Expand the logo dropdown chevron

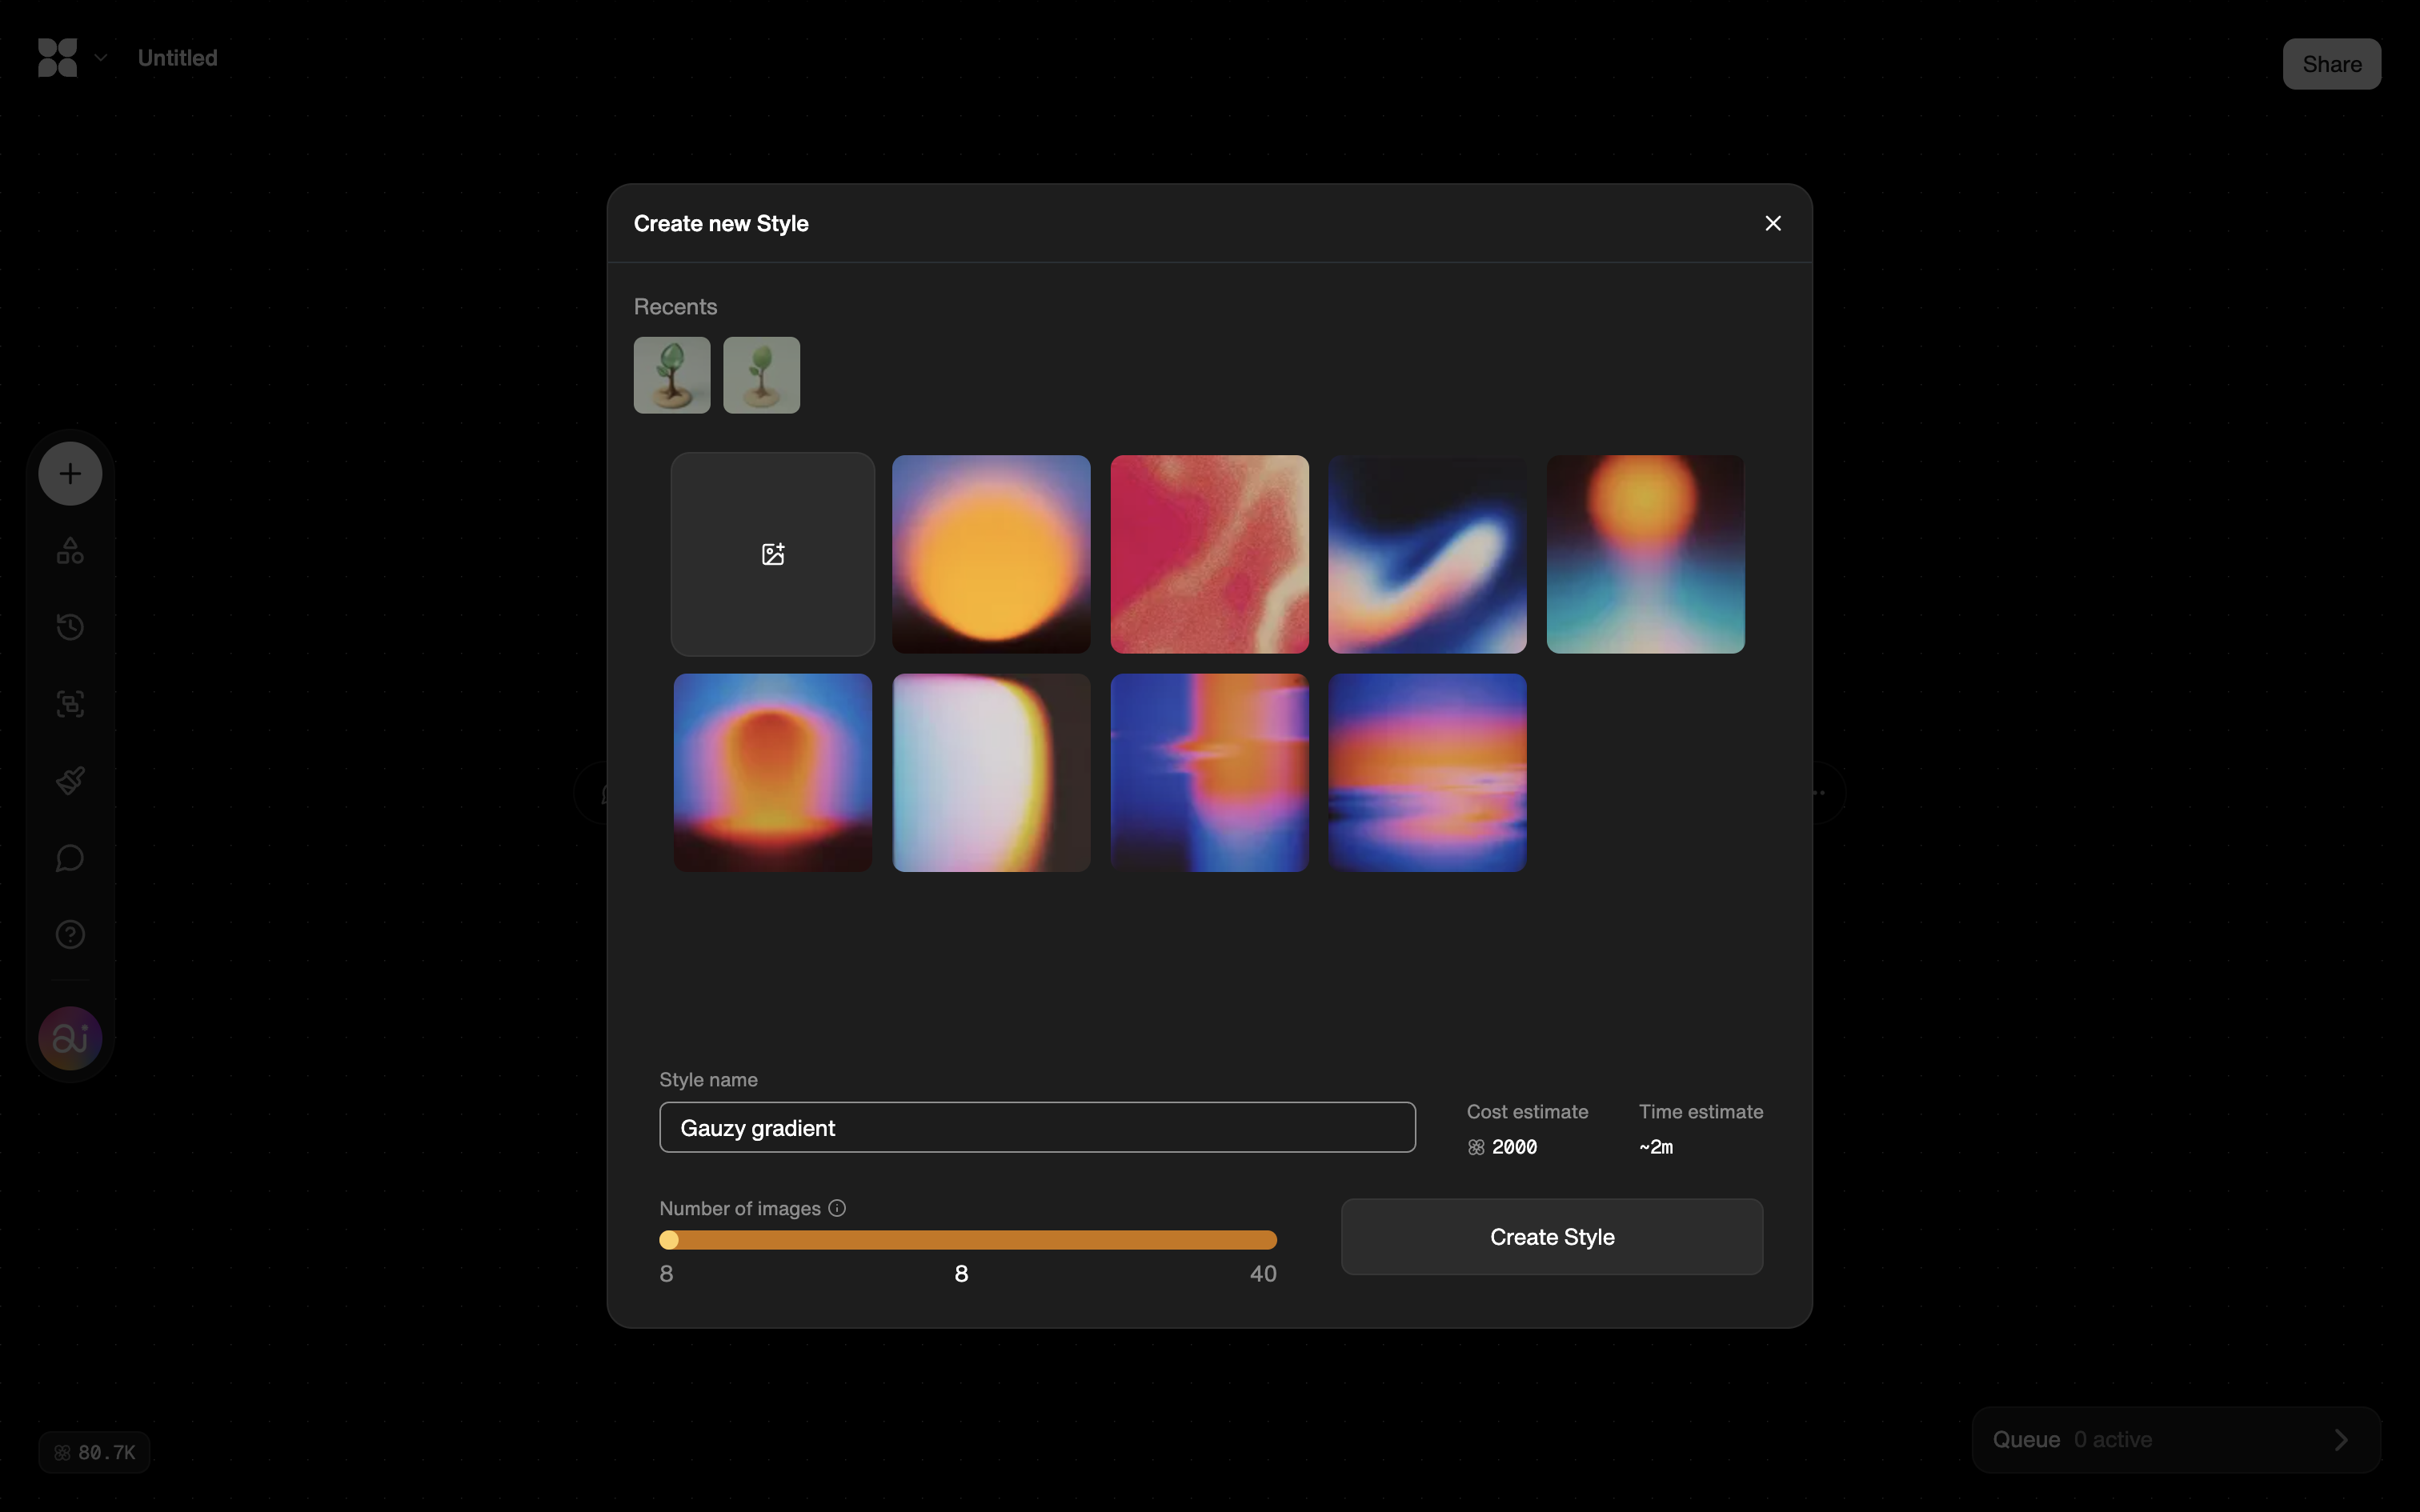101,58
